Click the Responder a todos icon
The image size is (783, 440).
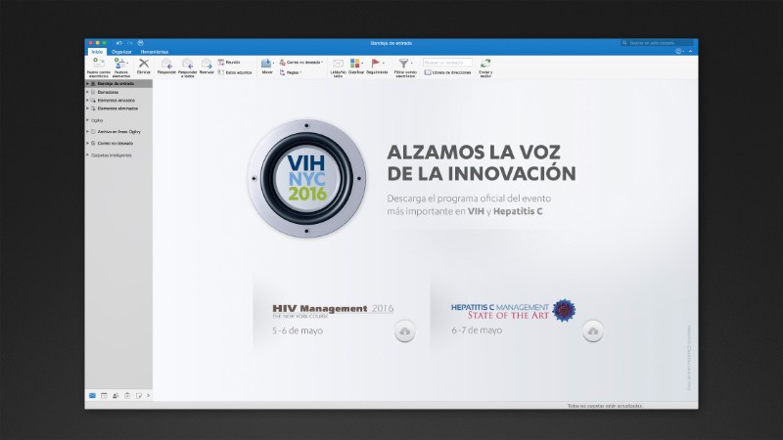coord(187,64)
